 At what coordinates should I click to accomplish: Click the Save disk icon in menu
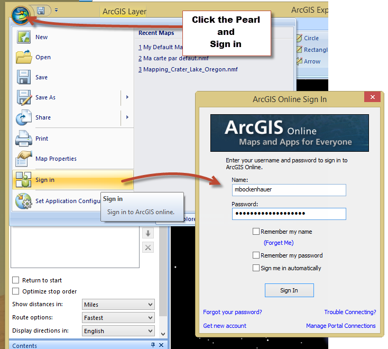(24, 77)
